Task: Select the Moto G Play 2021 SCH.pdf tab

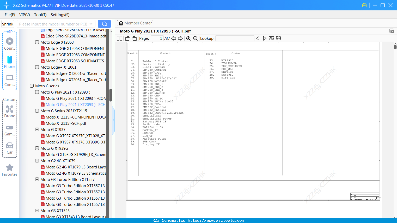Action: click(x=155, y=31)
